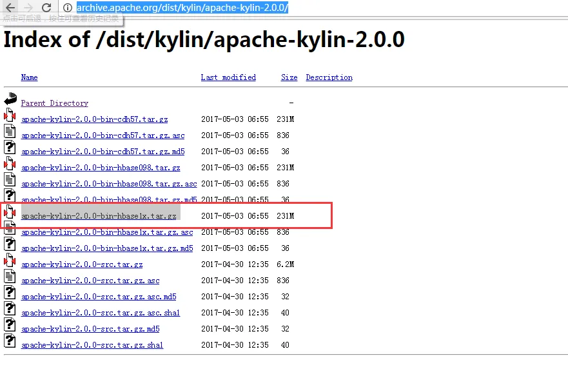Click the 6.2M size of src.tar.gz

point(286,264)
